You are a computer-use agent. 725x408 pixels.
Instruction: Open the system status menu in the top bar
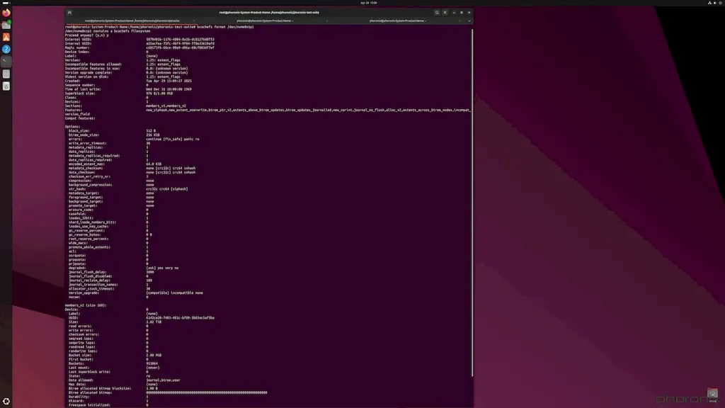click(715, 3)
